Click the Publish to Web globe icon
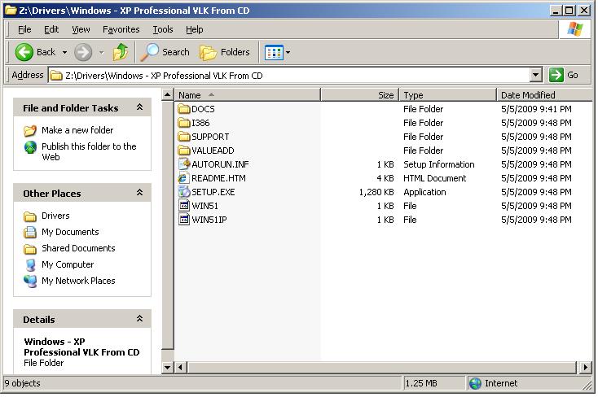This screenshot has height=397, width=598. [30, 147]
